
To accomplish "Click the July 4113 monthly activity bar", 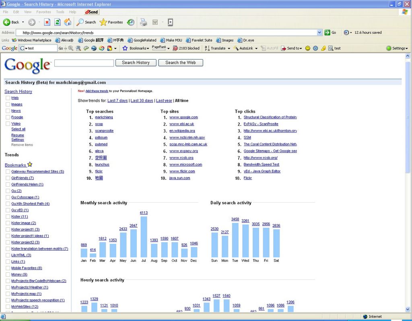I will [144, 237].
